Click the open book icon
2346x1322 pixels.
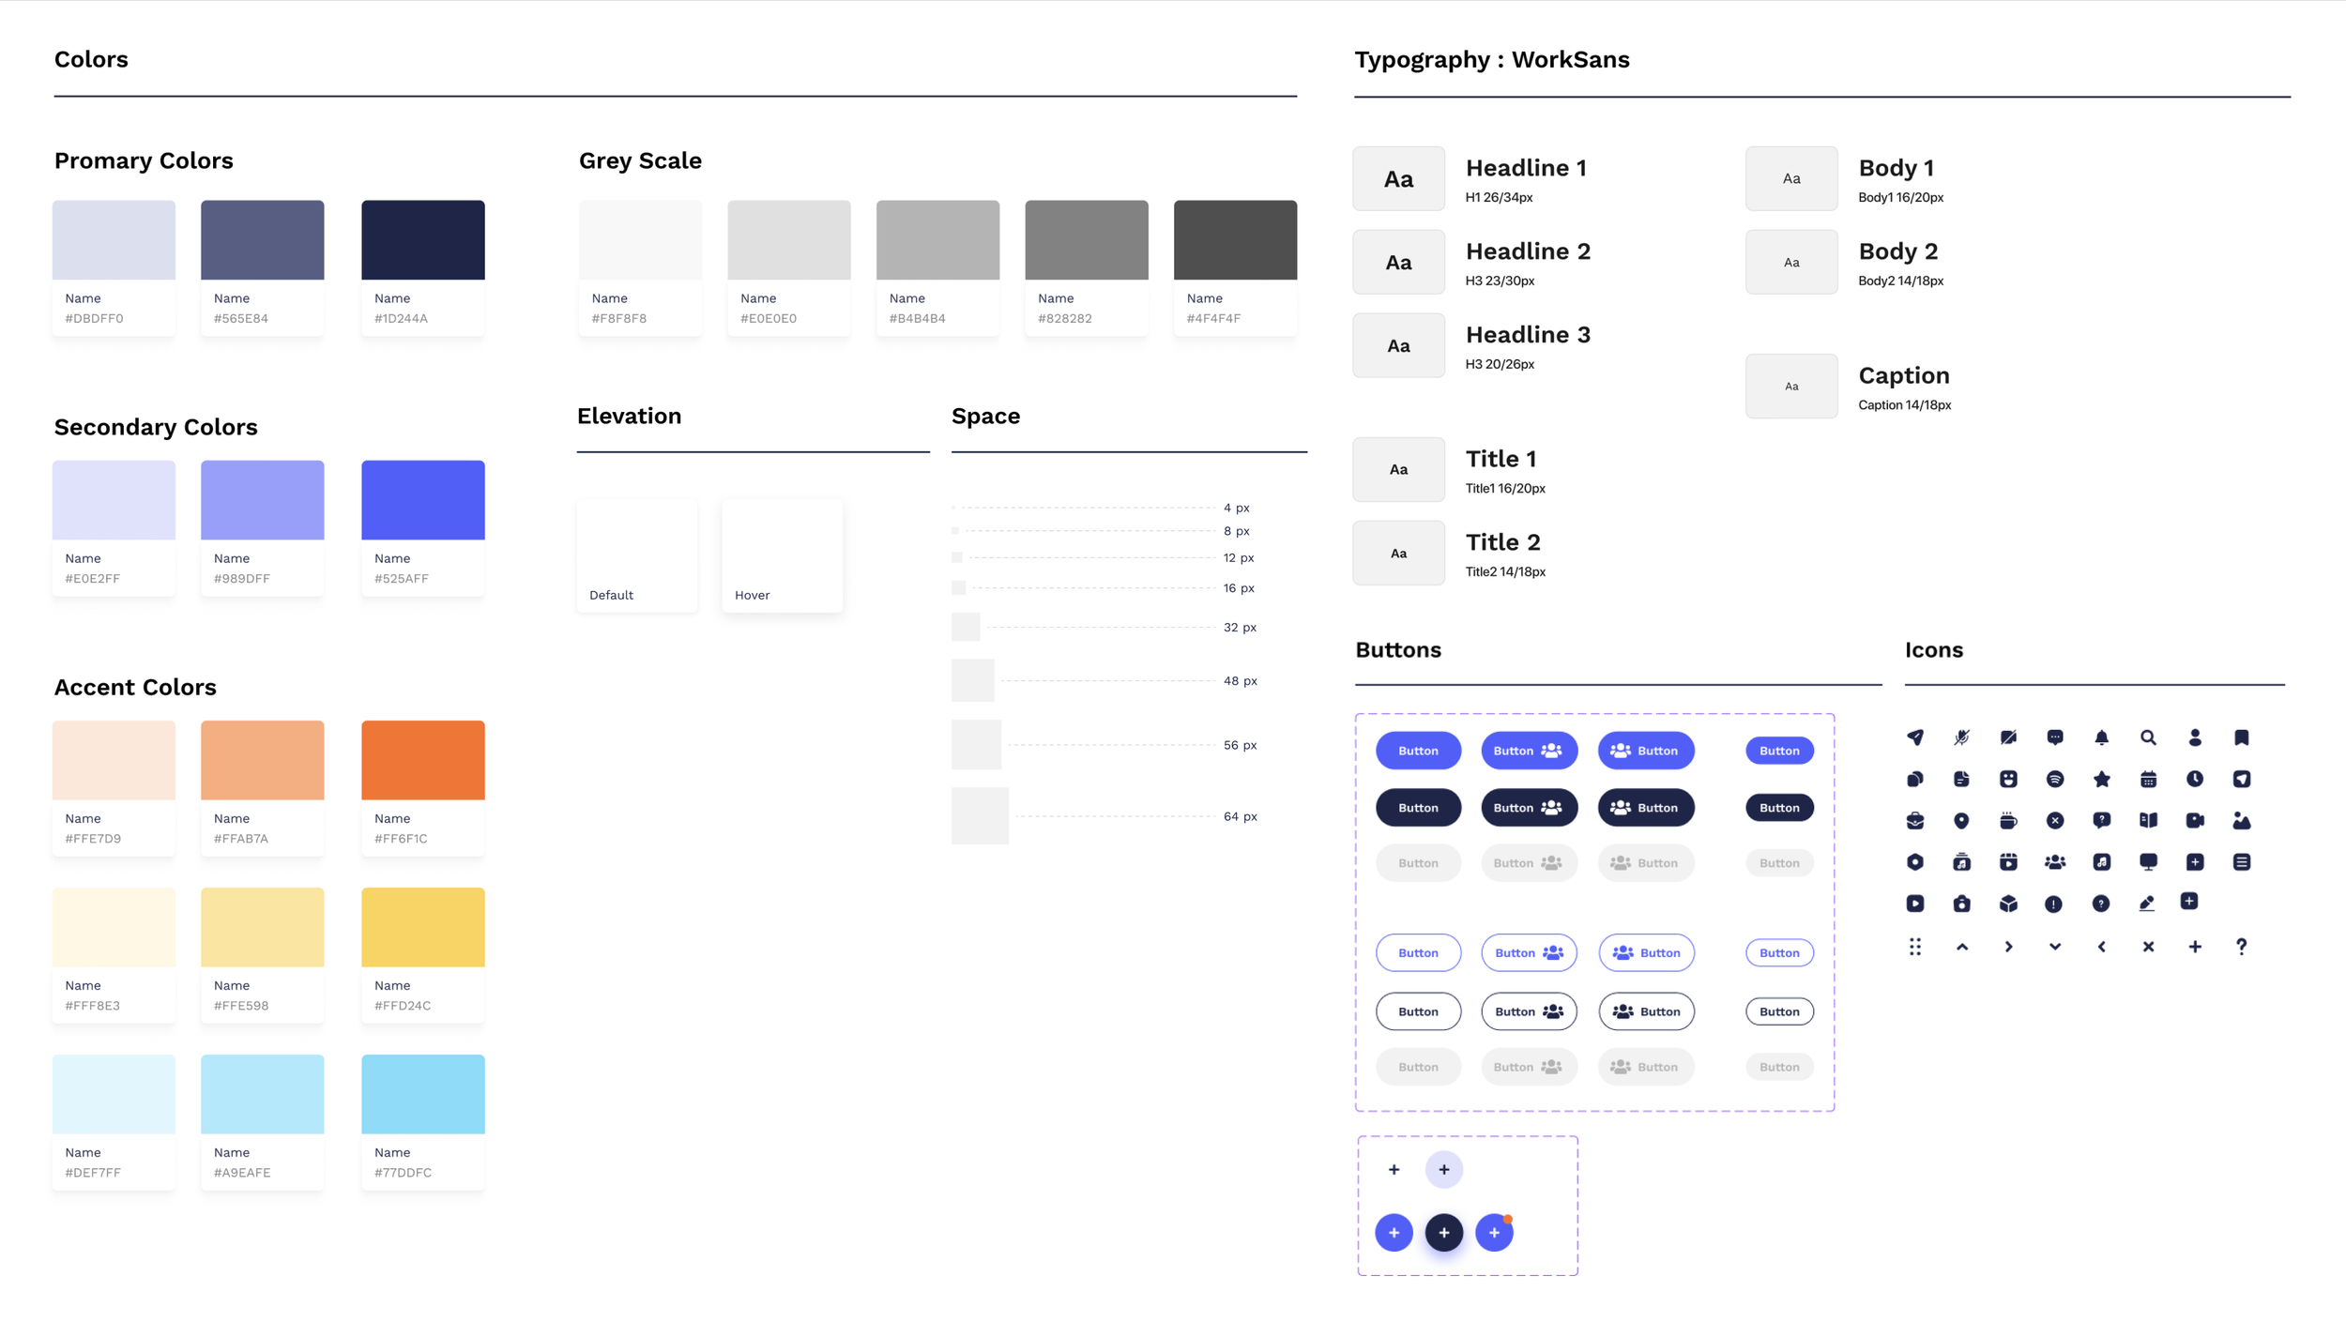(x=2148, y=821)
